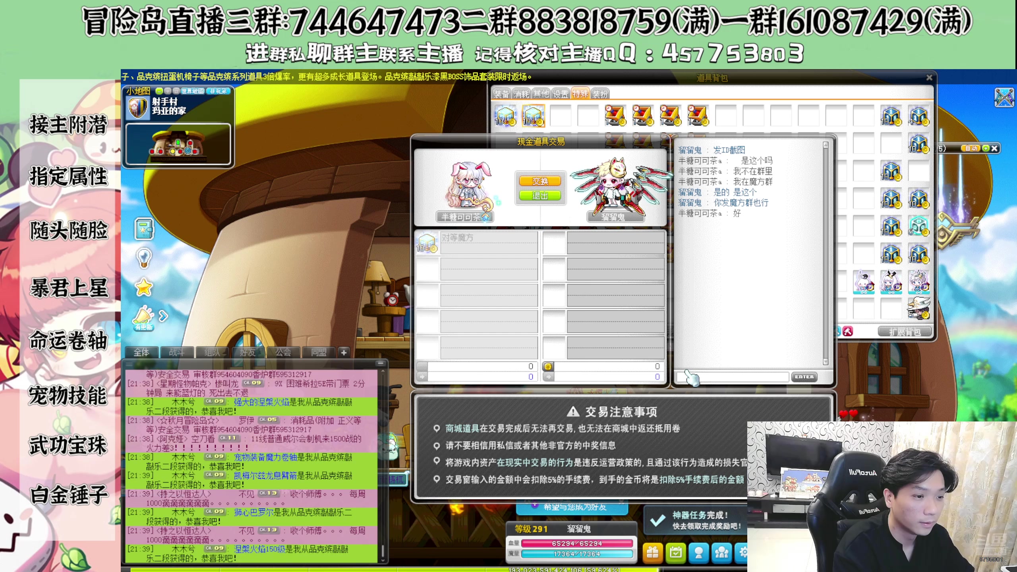Screen dimensions: 1017x572
Task: Select the teal cube item in inventory
Action: pyautogui.click(x=918, y=226)
